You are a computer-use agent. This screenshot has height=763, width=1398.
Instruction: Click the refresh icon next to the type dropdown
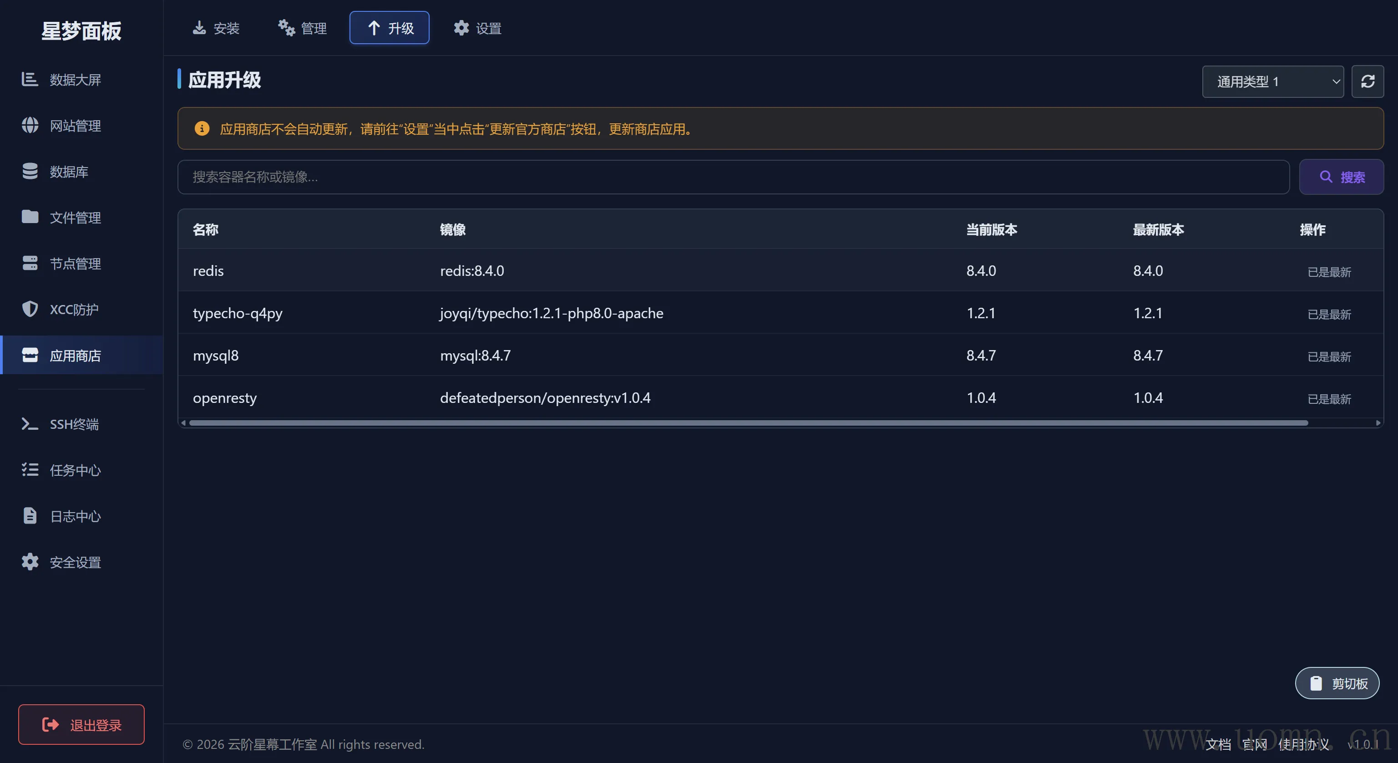coord(1367,81)
